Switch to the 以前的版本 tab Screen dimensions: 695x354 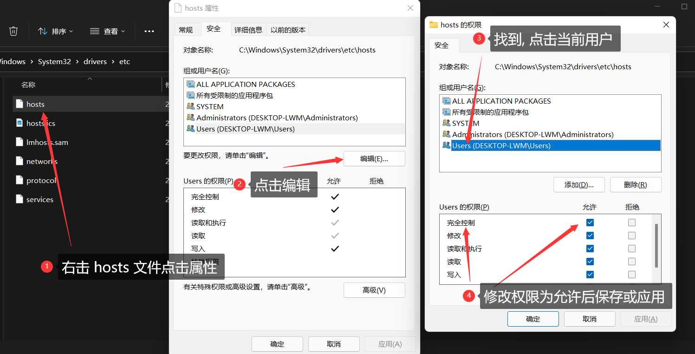pyautogui.click(x=288, y=30)
